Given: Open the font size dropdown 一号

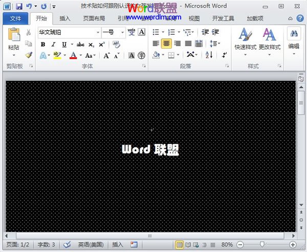Looking at the screenshot, I should click(x=122, y=32).
